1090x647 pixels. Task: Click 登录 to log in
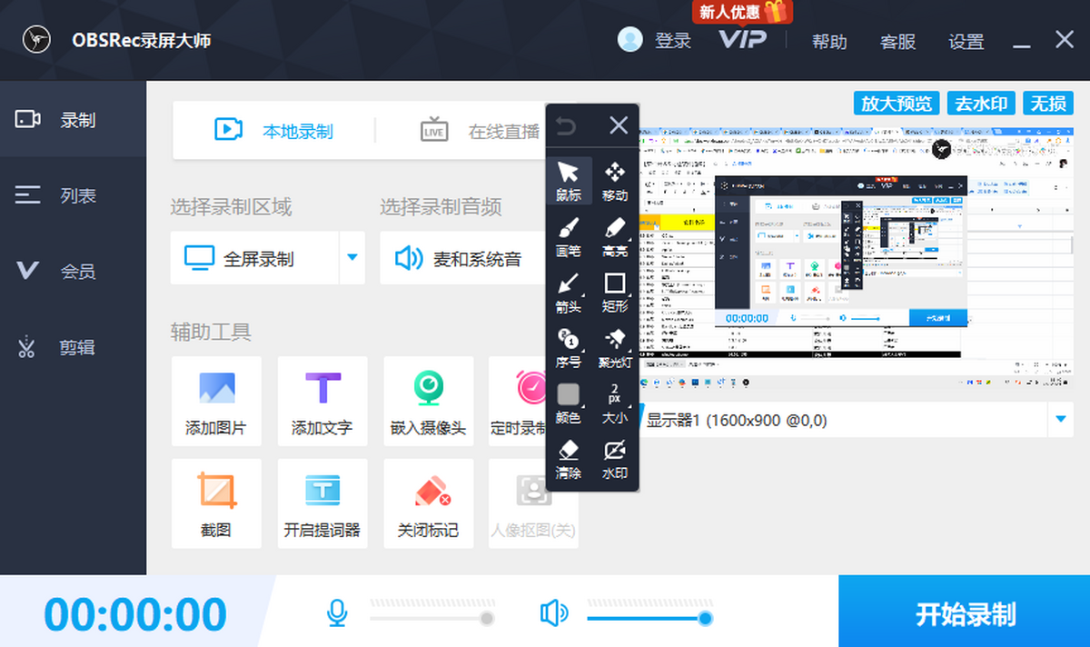(x=673, y=41)
